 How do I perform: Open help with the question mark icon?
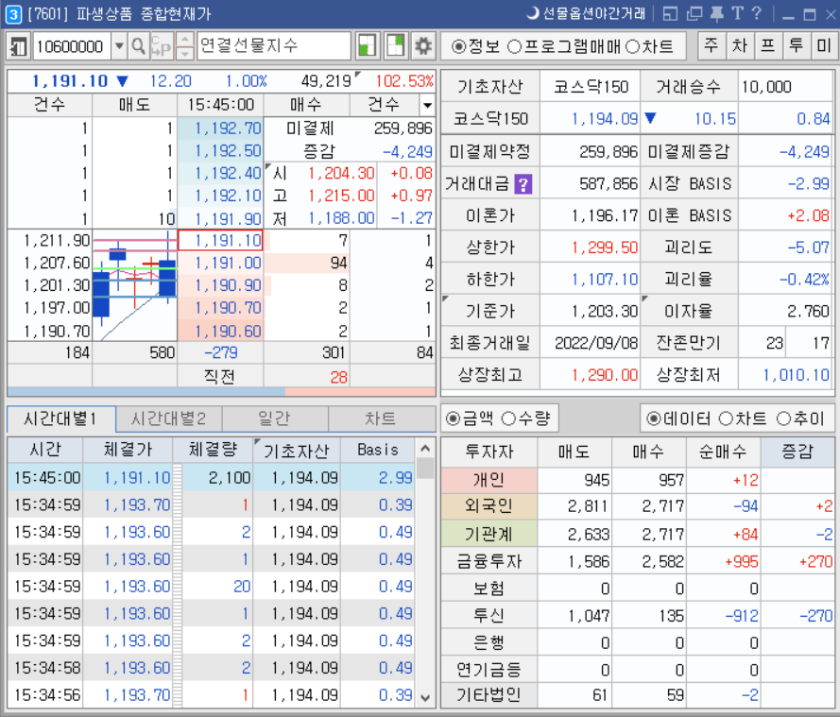(756, 13)
